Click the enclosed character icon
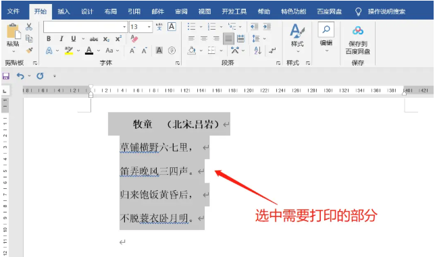 (172, 51)
